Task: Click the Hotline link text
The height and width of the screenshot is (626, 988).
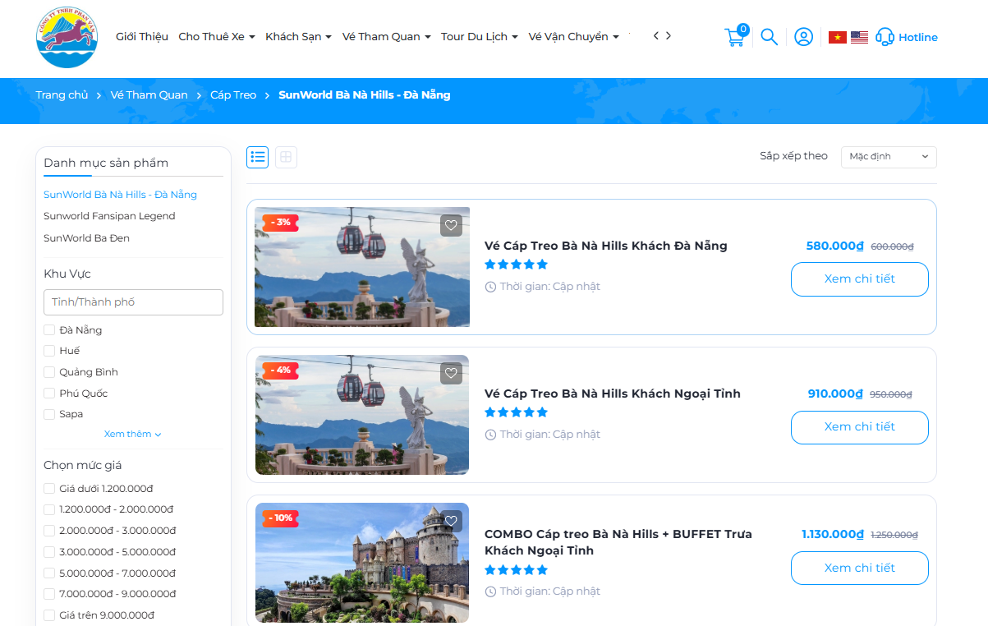Action: [918, 37]
